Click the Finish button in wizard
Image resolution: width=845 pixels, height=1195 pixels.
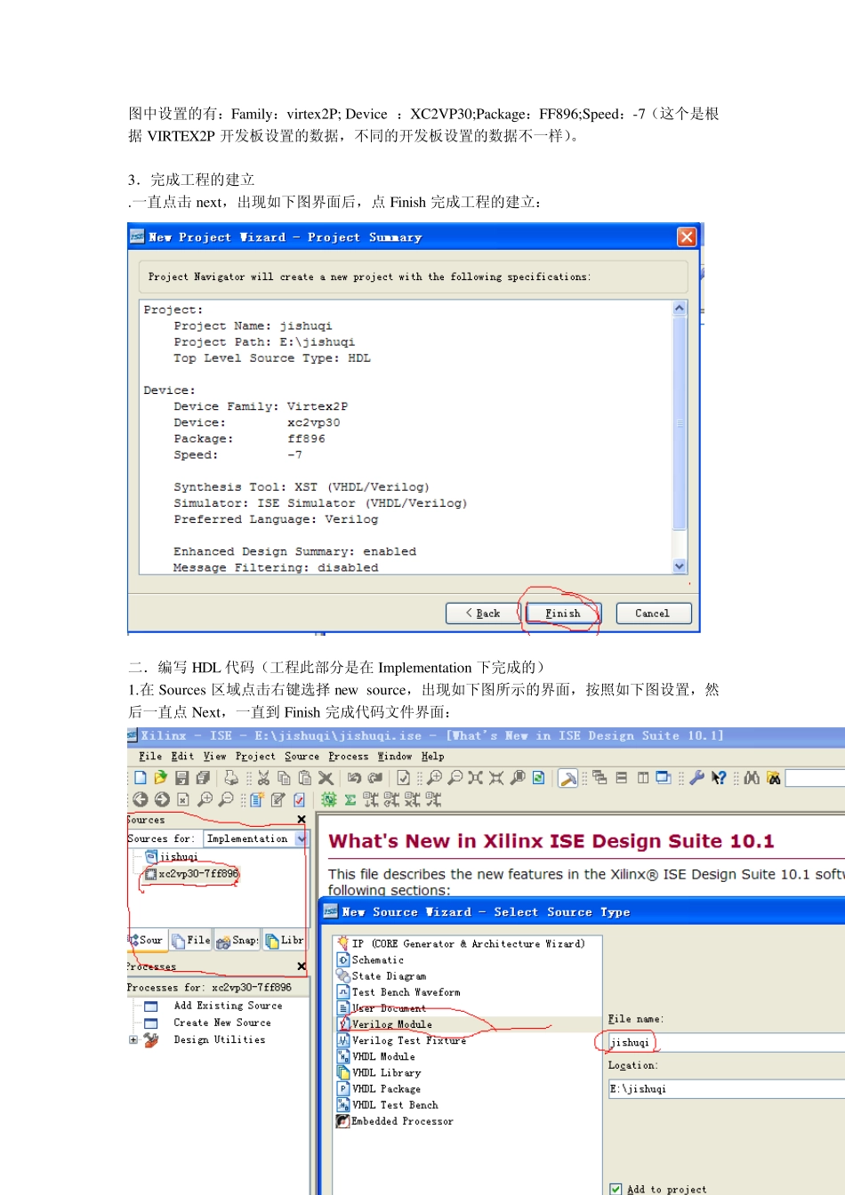pos(563,614)
